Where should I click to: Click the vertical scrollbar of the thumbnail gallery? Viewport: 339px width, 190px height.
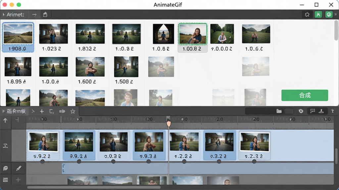click(x=336, y=30)
